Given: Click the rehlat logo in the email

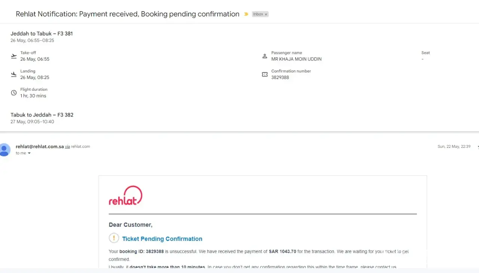Looking at the screenshot, I should coord(126,195).
